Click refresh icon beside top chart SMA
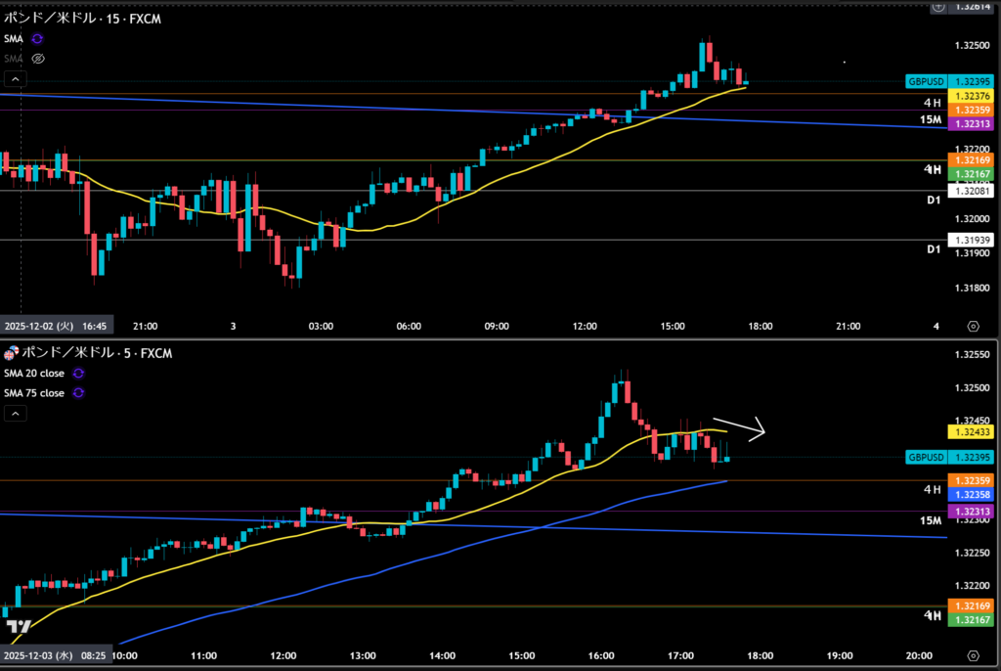The width and height of the screenshot is (1001, 671). click(37, 39)
